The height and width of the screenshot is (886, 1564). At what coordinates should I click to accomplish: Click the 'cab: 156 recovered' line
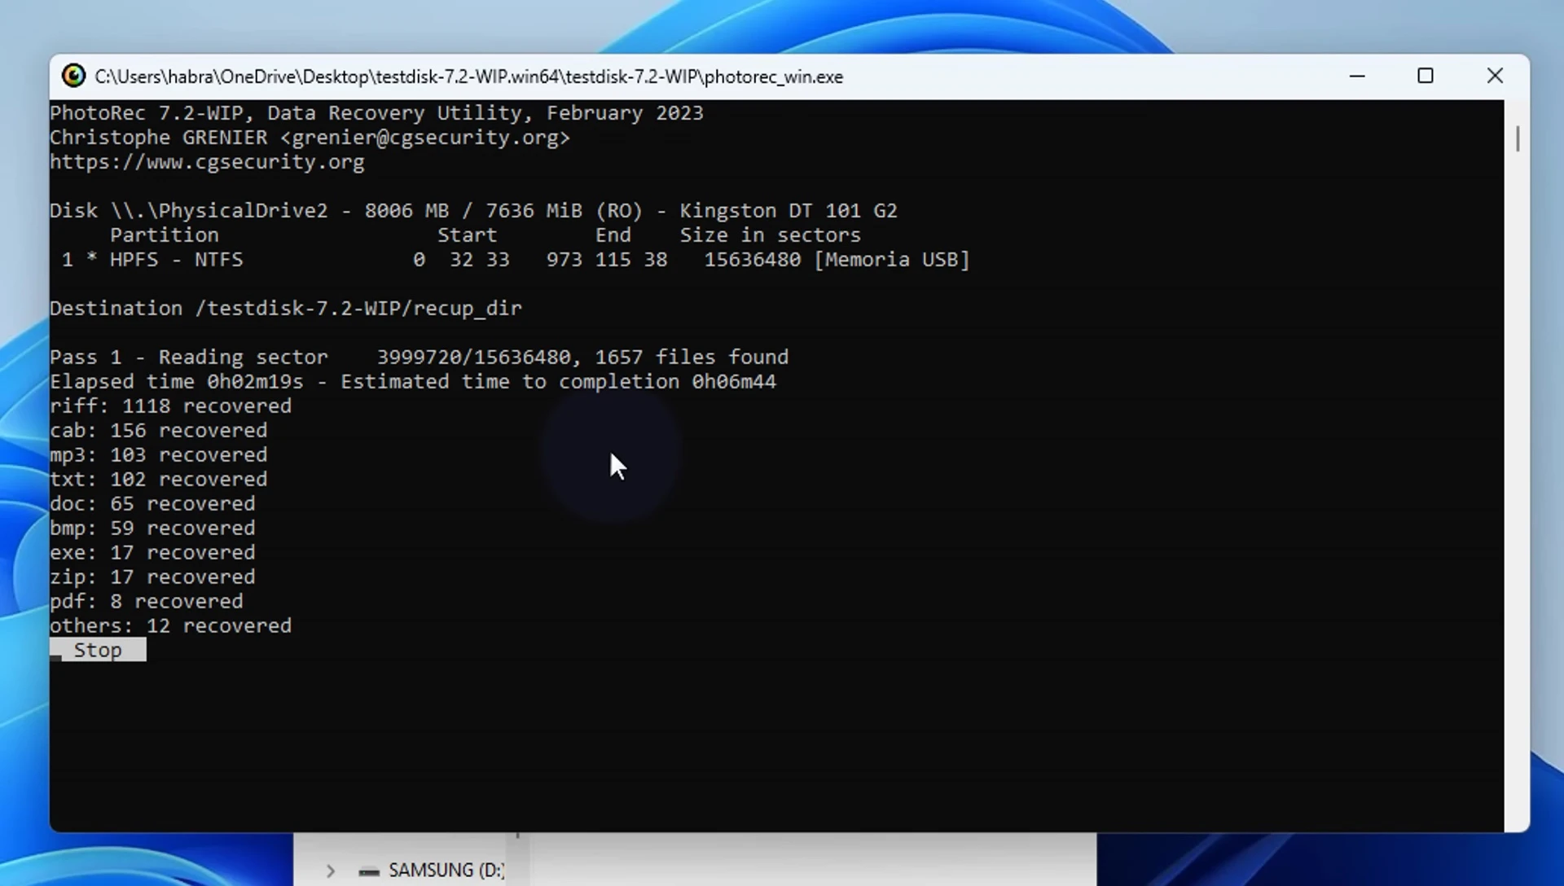[158, 431]
